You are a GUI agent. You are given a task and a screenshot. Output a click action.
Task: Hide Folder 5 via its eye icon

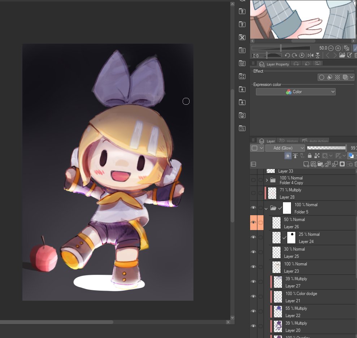pyautogui.click(x=253, y=208)
